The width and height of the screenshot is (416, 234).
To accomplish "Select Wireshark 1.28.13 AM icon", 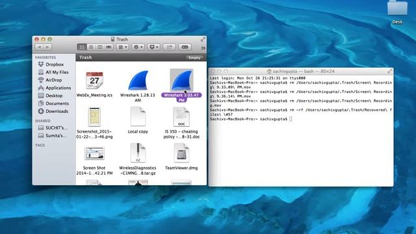I will [x=138, y=81].
